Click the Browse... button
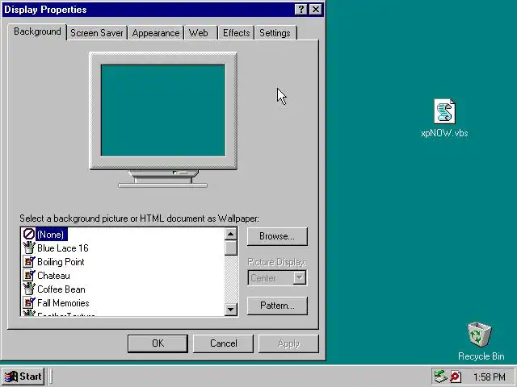Viewport: 517px width, 387px height. tap(277, 236)
